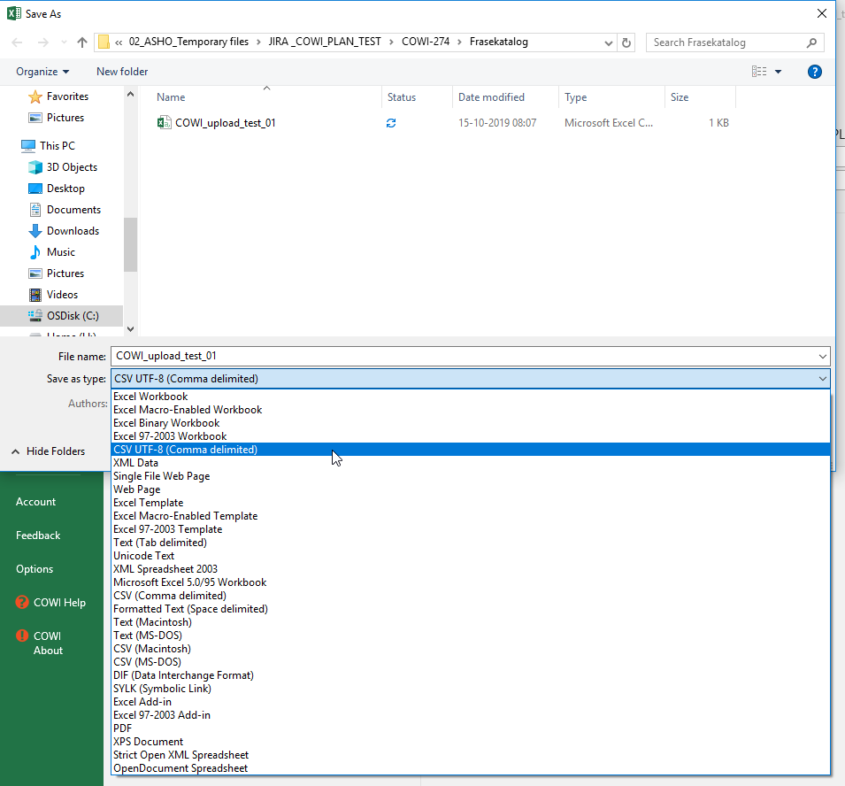Open the change view dropdown

(779, 72)
